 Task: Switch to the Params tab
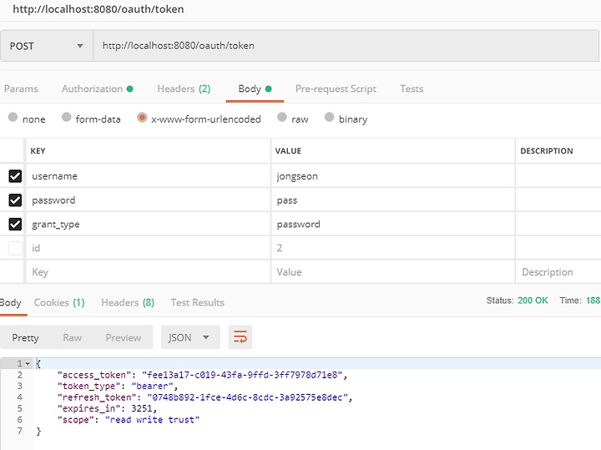tap(21, 89)
